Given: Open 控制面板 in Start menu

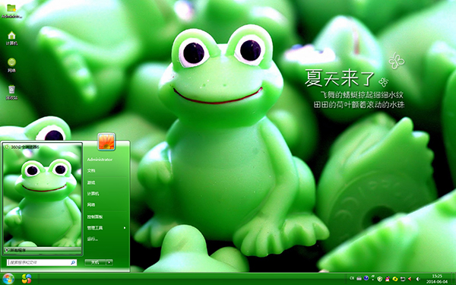Looking at the screenshot, I should [95, 217].
